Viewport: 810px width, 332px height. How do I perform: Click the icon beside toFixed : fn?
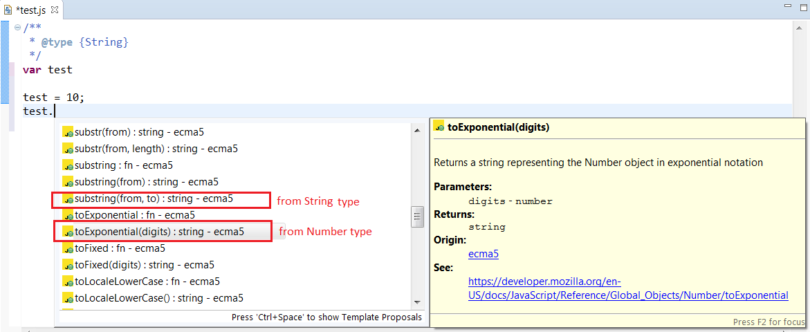point(68,248)
